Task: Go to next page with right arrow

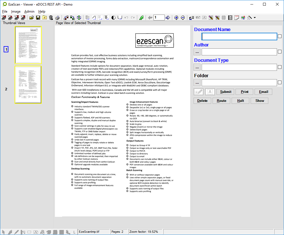Action: [167, 18]
